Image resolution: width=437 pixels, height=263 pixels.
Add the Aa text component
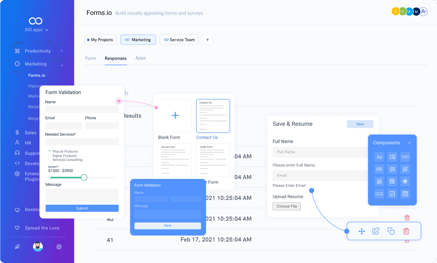(x=379, y=157)
